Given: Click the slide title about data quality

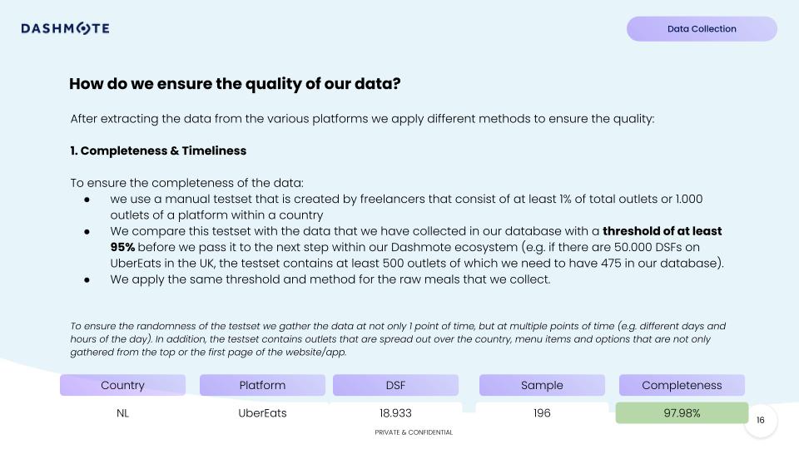Looking at the screenshot, I should [235, 84].
